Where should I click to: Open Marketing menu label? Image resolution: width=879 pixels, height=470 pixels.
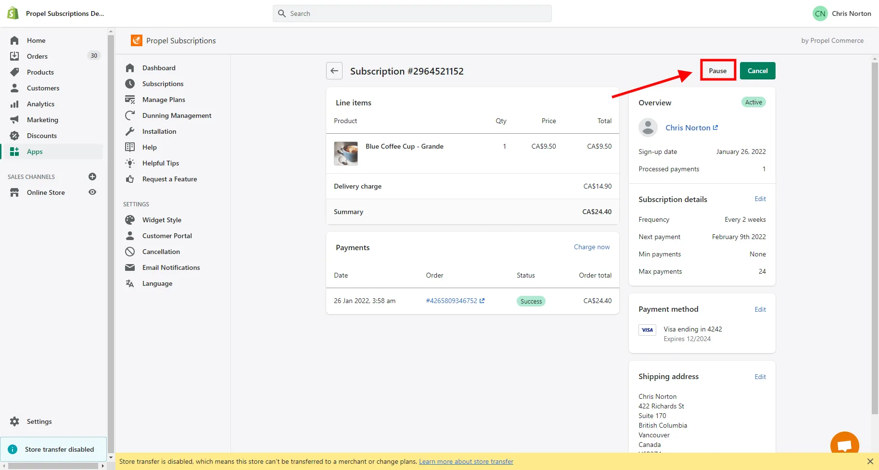click(42, 120)
